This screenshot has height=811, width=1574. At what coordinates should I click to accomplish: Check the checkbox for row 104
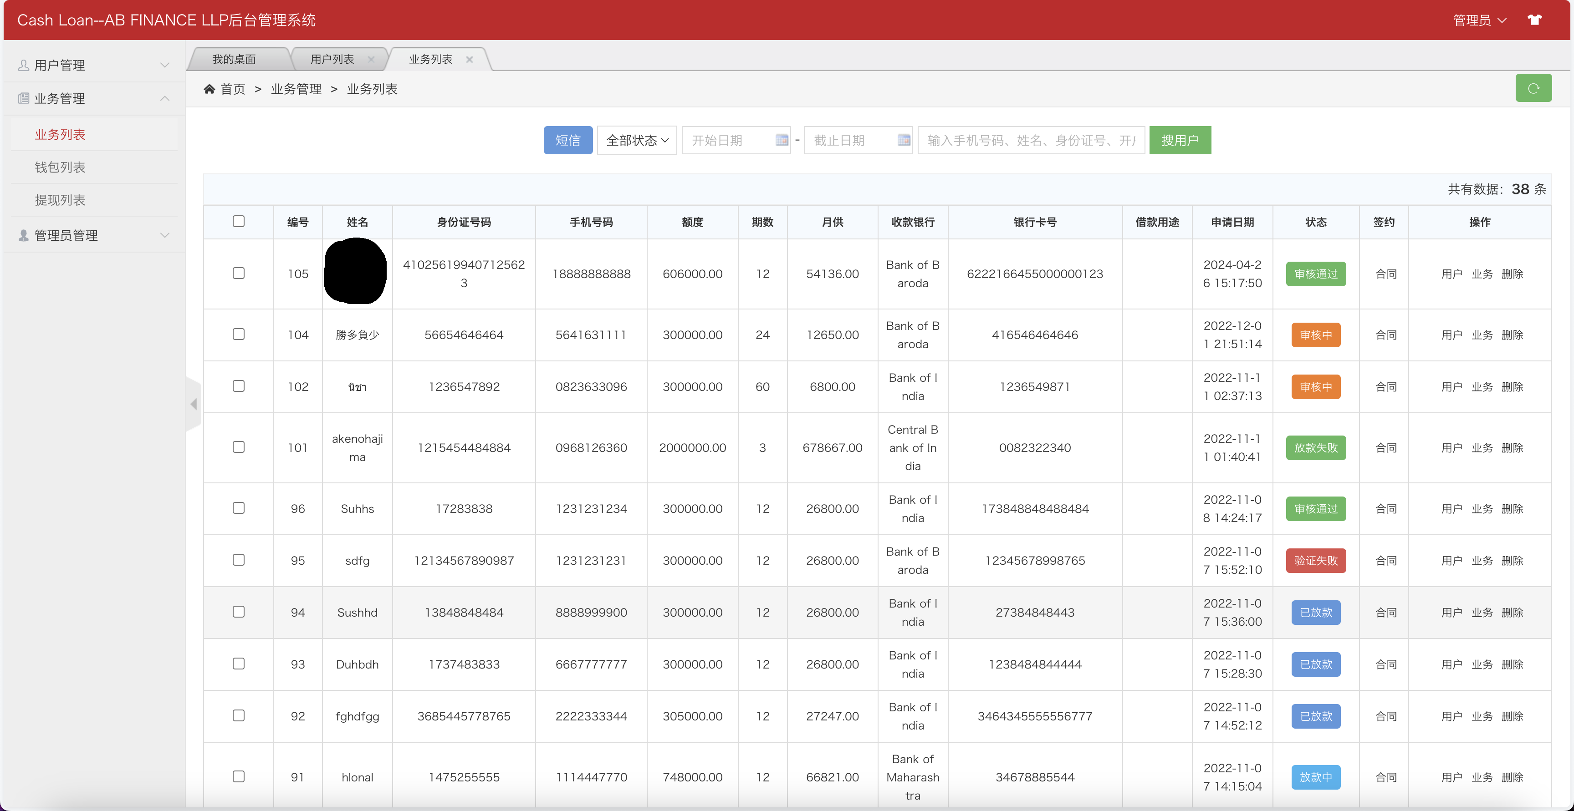coord(238,334)
